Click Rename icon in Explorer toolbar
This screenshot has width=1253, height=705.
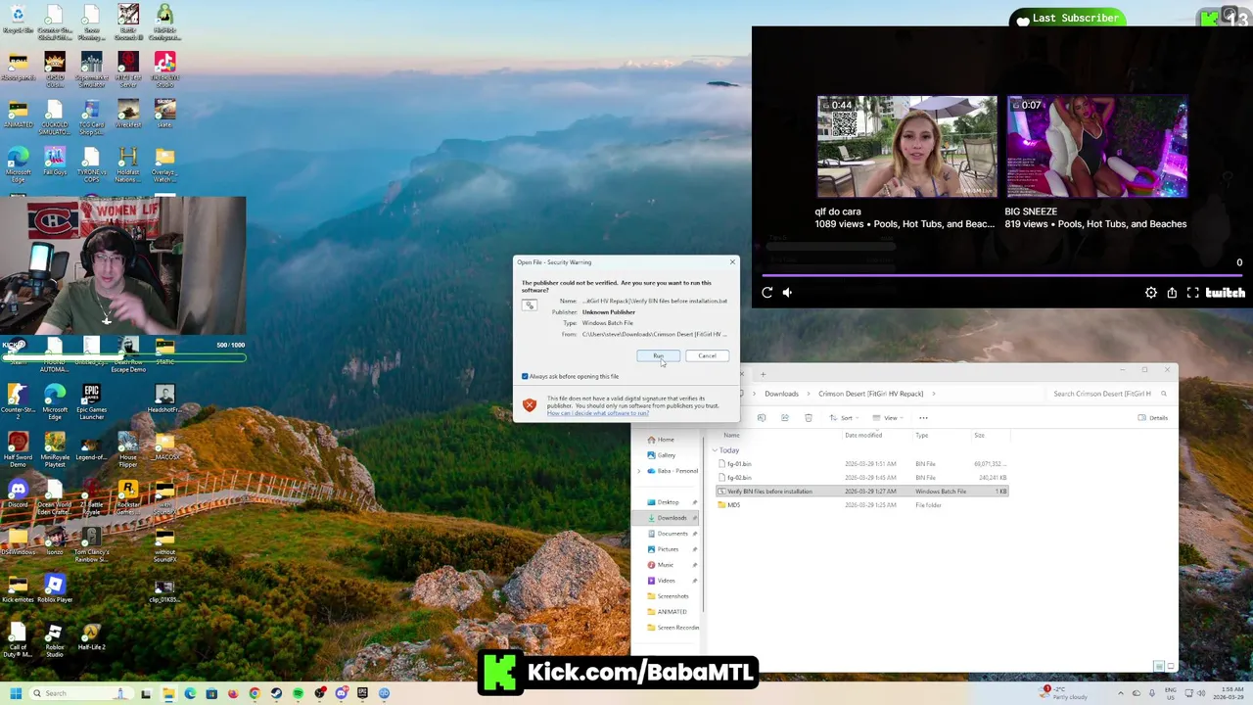click(762, 418)
